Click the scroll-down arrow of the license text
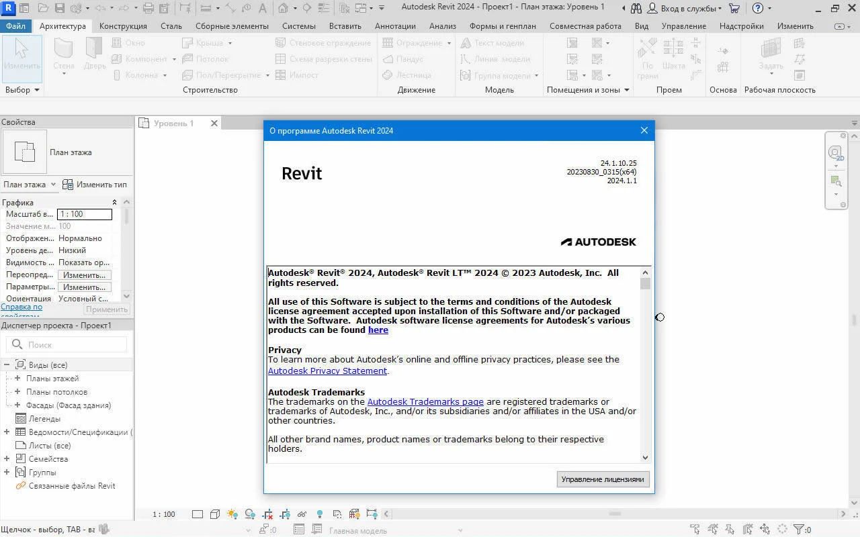 coord(646,458)
